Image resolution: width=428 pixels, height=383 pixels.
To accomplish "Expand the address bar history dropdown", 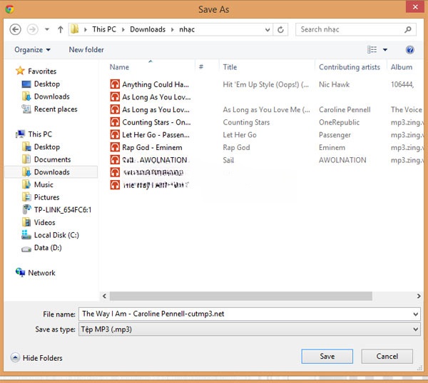I will pos(267,29).
